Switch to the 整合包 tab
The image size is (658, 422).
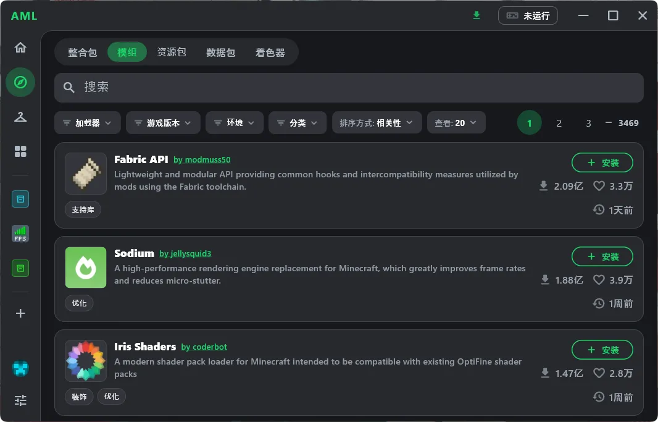tap(82, 53)
